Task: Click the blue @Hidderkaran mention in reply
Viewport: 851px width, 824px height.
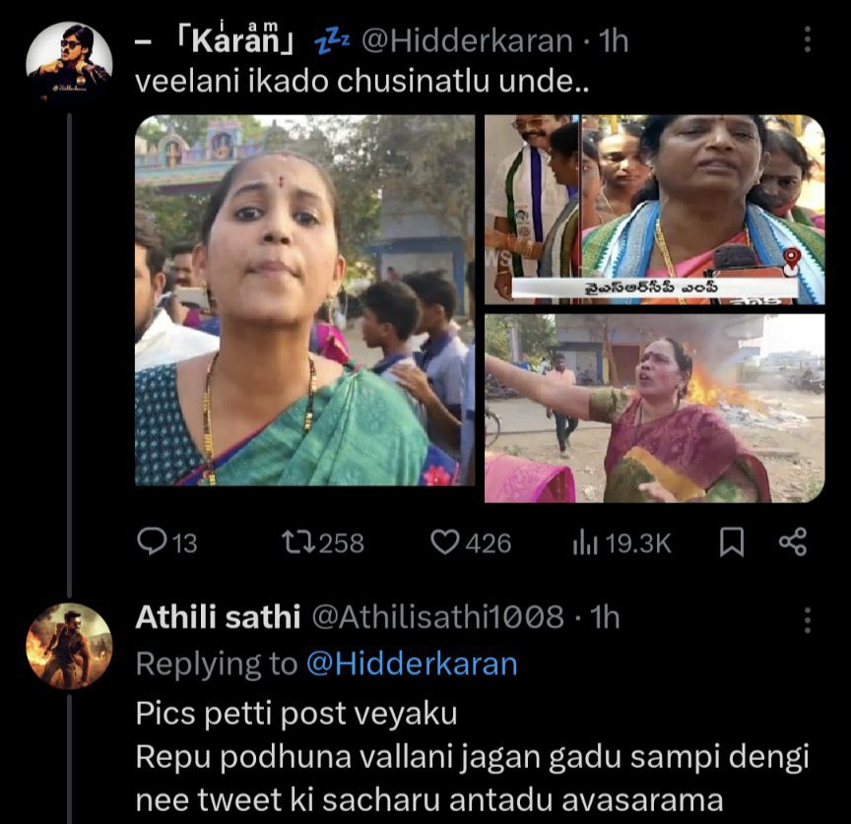Action: tap(412, 664)
